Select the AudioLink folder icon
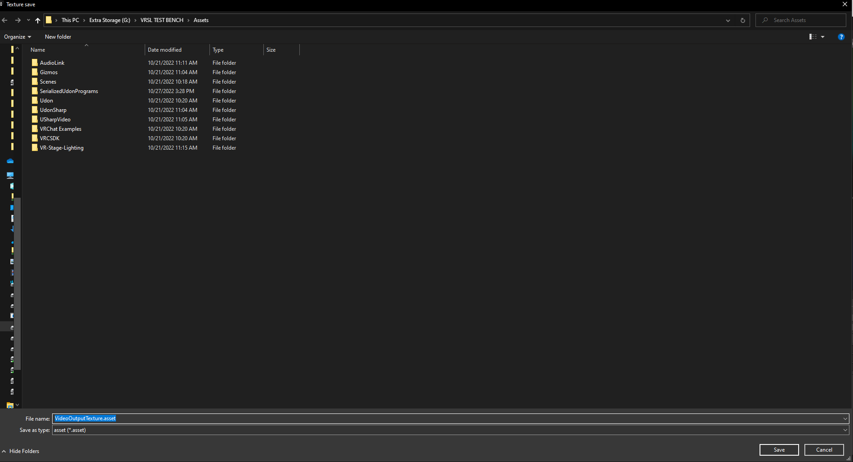 [35, 62]
